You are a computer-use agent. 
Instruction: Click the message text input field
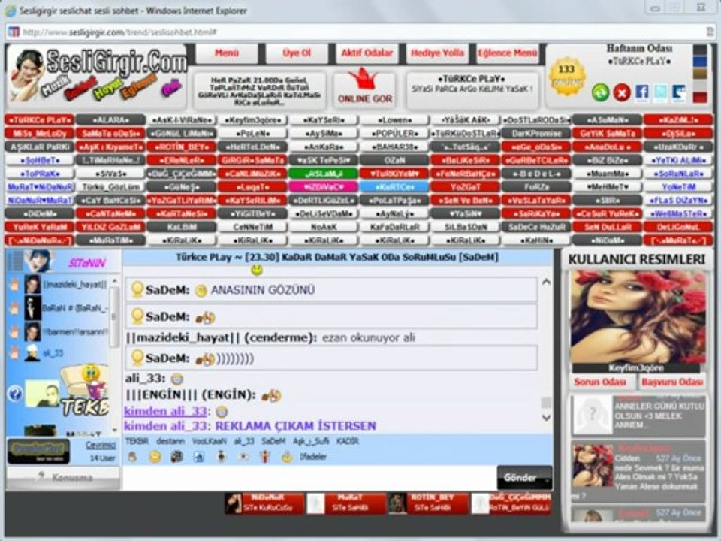(309, 478)
